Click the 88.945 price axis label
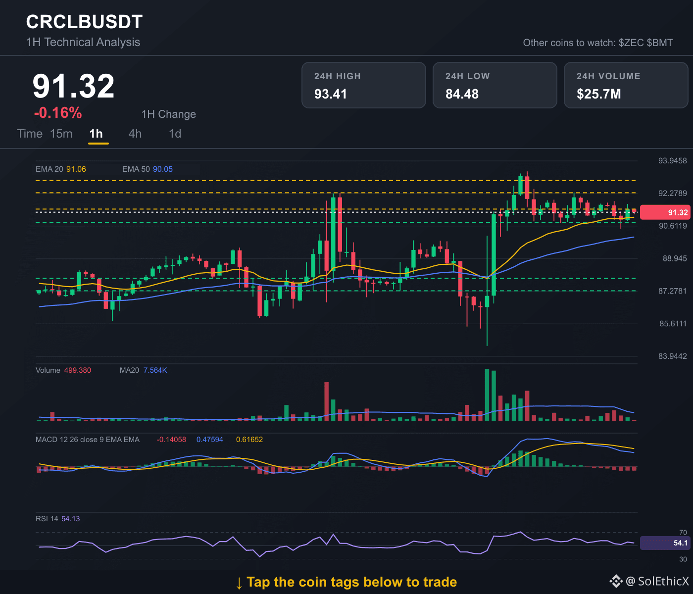 coord(675,258)
